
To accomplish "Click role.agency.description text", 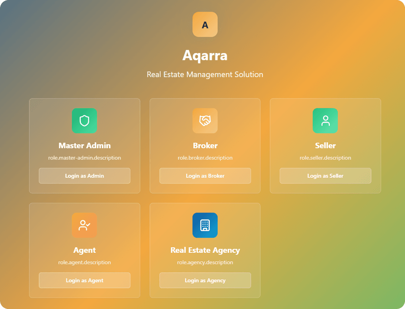I will 205,262.
